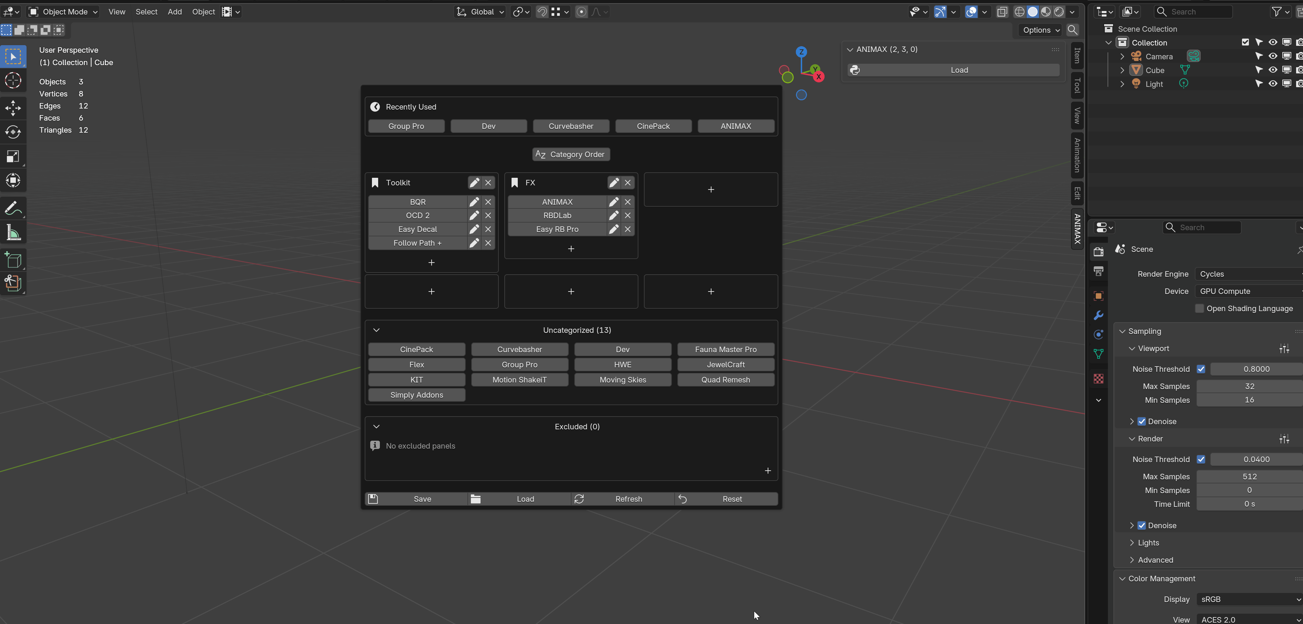Click the 3D cursor tool
Viewport: 1303px width, 624px height.
coord(13,81)
